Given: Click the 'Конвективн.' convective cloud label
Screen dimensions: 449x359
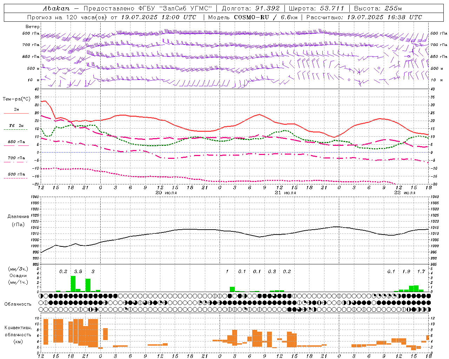Looking at the screenshot, I should click(18, 328).
